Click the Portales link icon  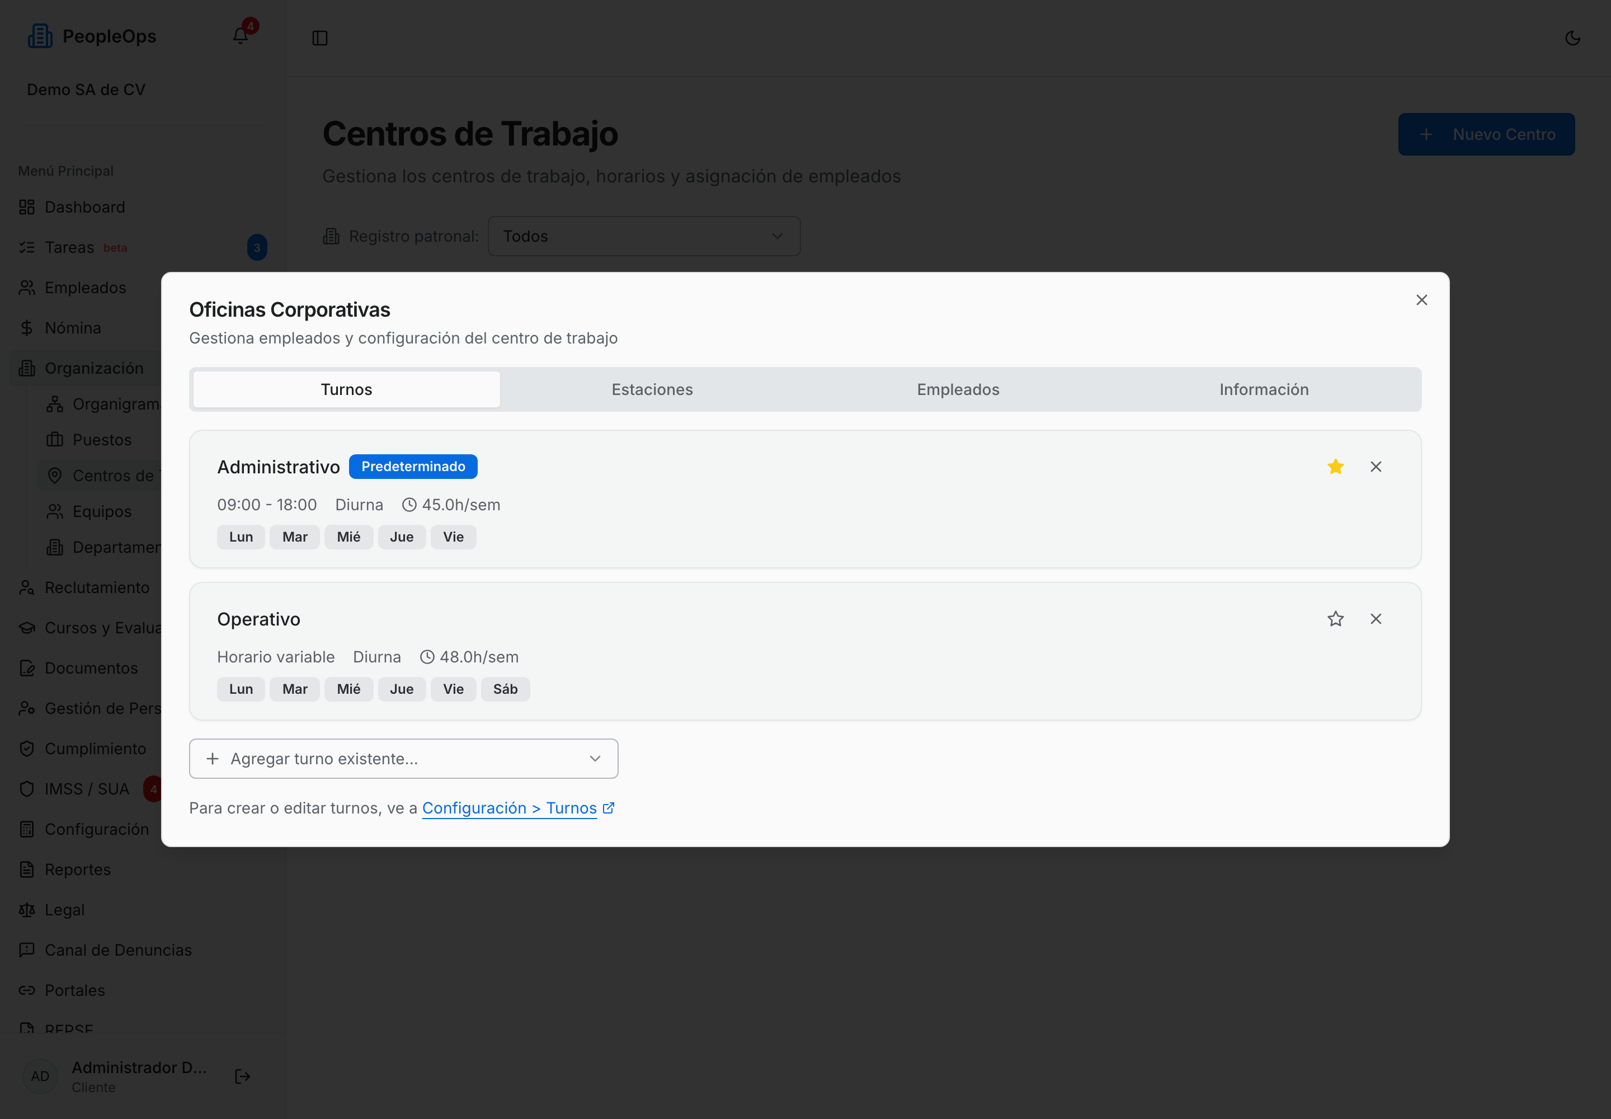[x=27, y=991]
